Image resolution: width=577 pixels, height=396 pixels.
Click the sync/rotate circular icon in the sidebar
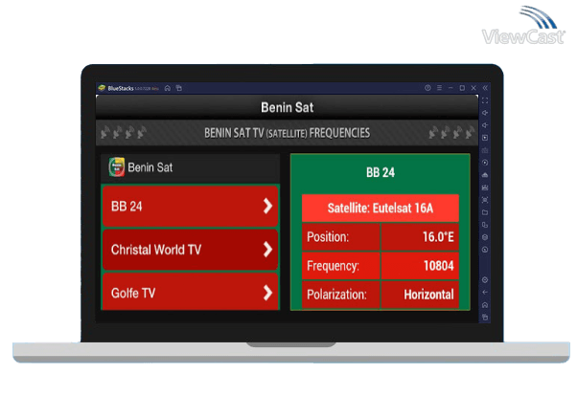(485, 163)
